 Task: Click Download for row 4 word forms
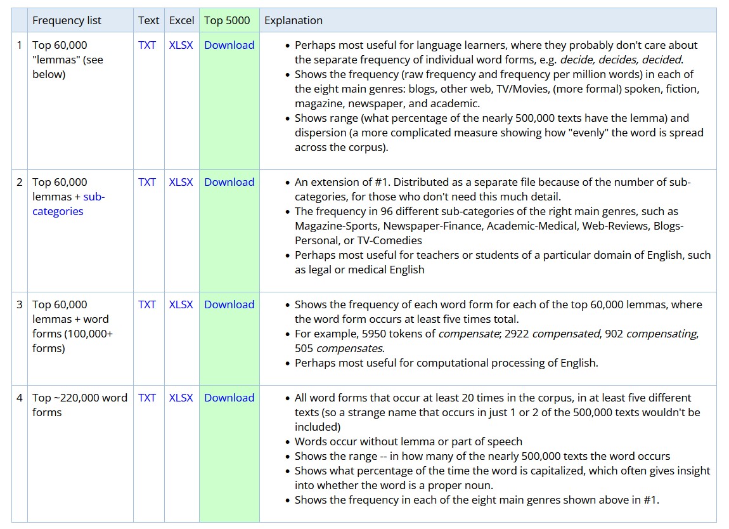coord(229,398)
